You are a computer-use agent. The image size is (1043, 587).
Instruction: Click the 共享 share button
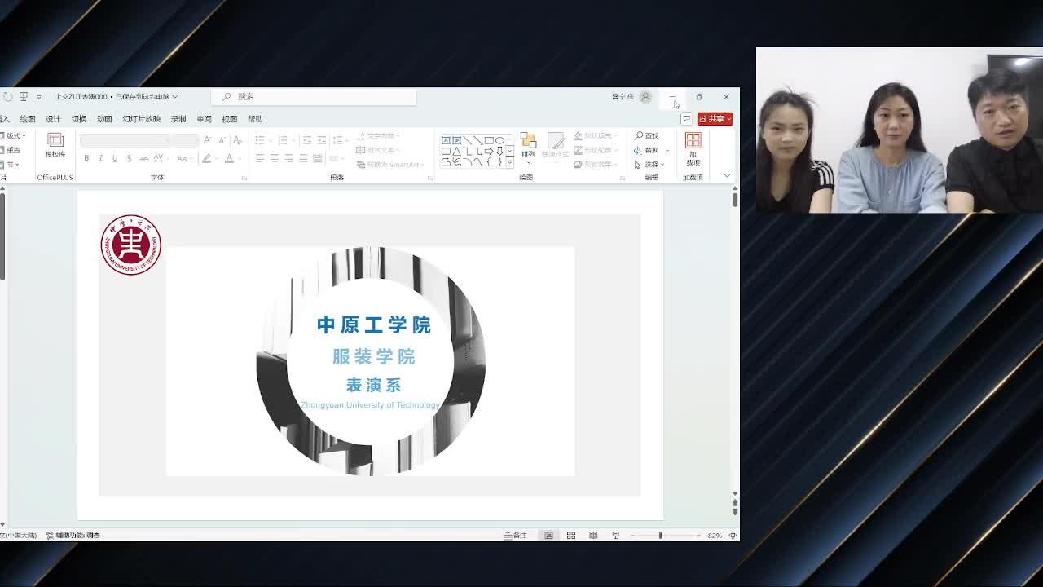pos(715,119)
